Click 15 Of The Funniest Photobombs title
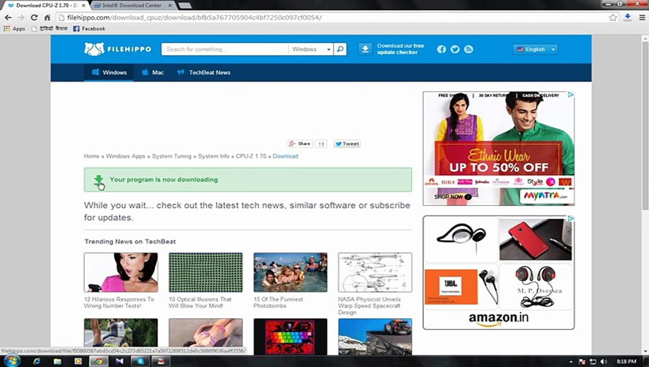 coord(278,302)
